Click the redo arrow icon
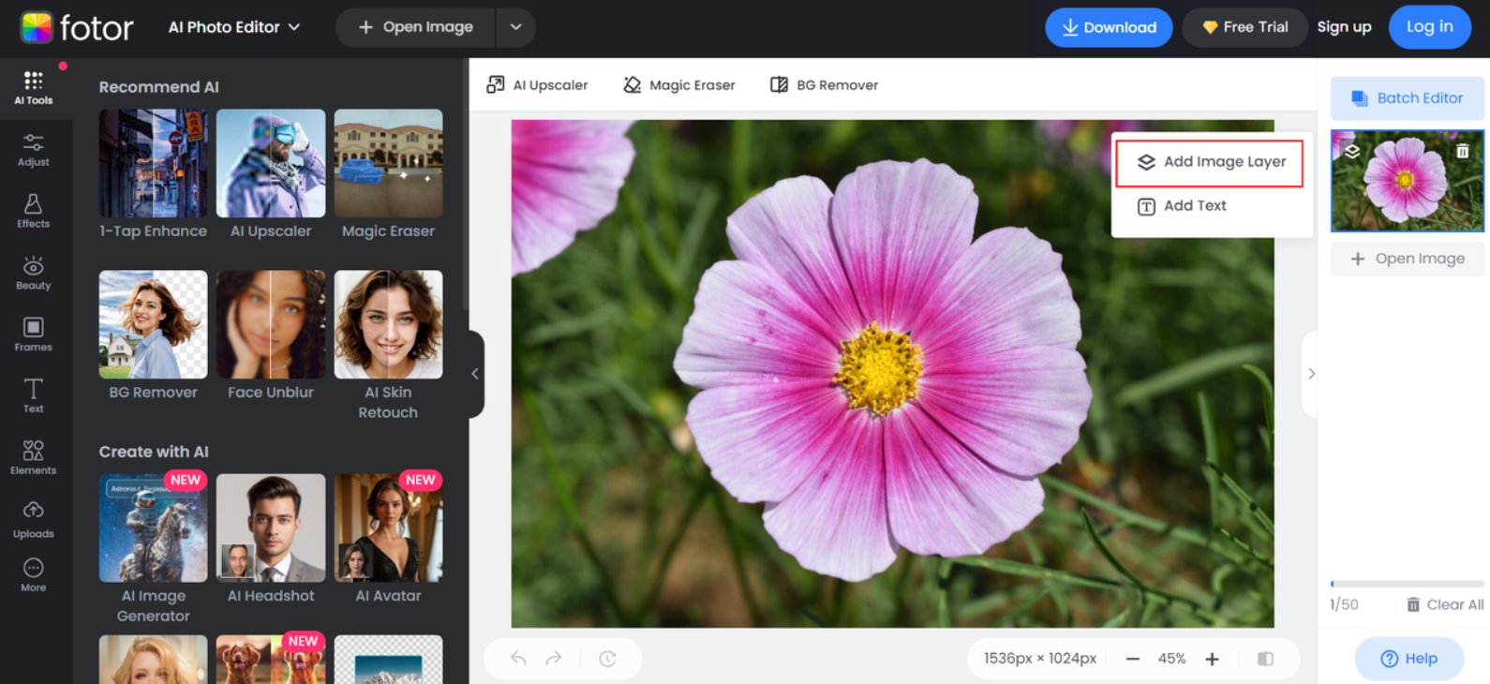Screen dimensions: 1490x684 point(554,659)
